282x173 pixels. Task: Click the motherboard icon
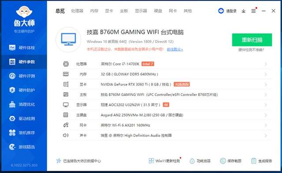(x=66, y=94)
